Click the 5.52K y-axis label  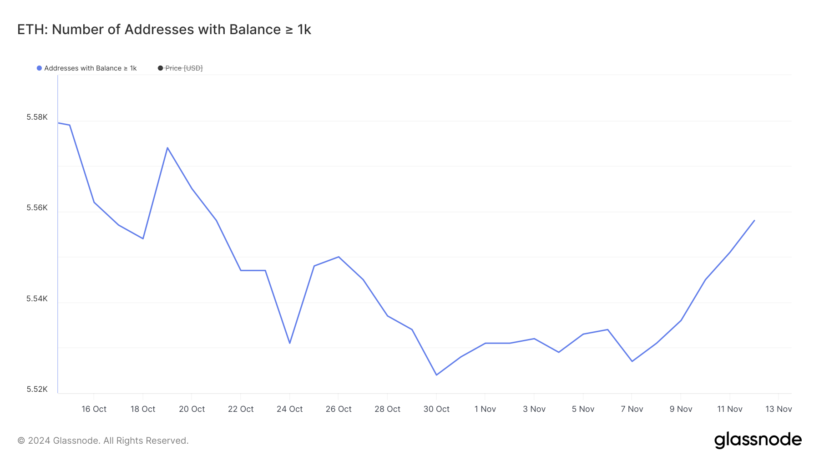point(37,389)
